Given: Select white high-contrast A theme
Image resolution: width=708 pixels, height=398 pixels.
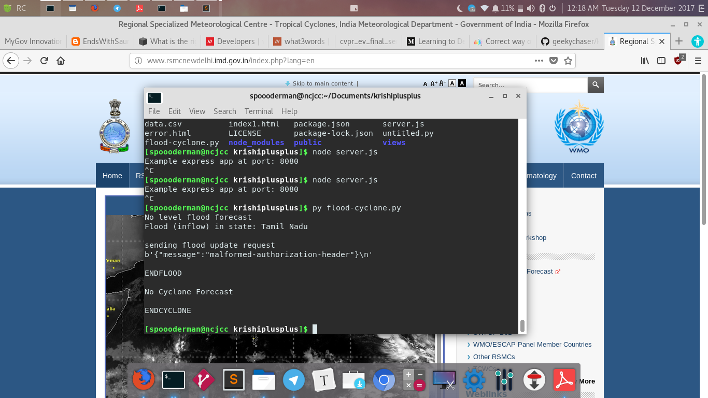Looking at the screenshot, I should (x=452, y=83).
